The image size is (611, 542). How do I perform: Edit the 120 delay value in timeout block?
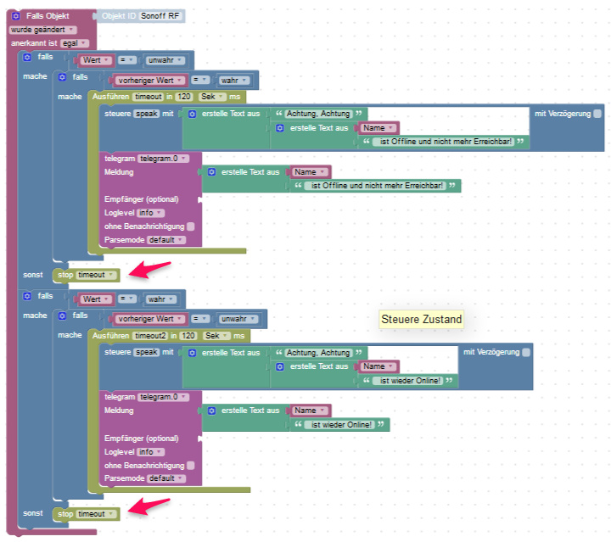pyautogui.click(x=184, y=97)
